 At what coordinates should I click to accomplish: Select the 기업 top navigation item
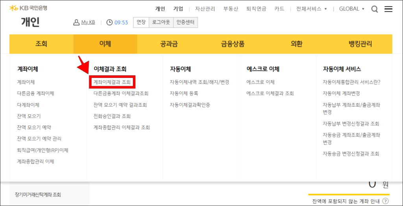178,9
